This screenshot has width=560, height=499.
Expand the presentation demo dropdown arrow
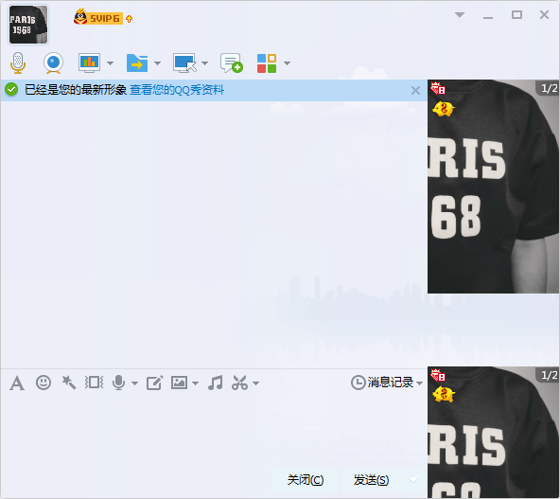[x=111, y=63]
